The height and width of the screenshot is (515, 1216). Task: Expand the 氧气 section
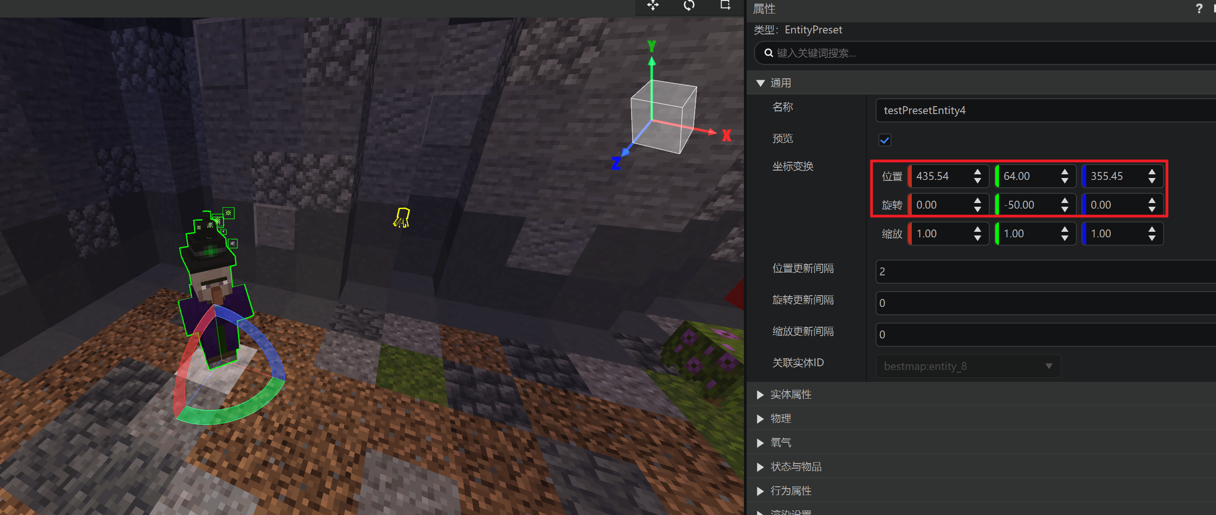coord(761,443)
